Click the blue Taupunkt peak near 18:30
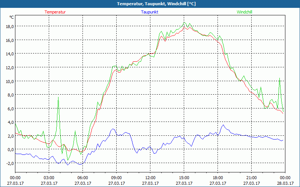The width and height of the screenshot is (300, 187). tap(223, 125)
